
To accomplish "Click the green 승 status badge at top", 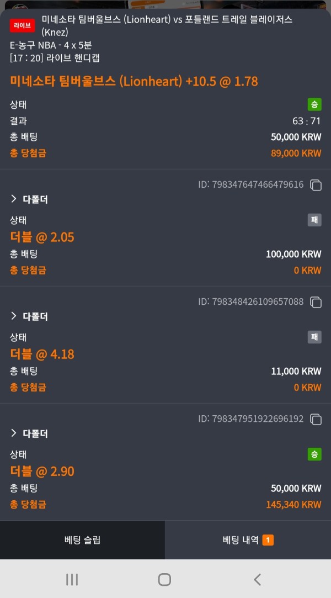I will pyautogui.click(x=313, y=104).
